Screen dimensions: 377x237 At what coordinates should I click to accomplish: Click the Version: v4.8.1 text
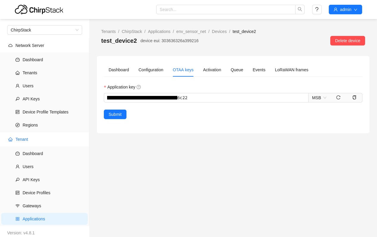[x=21, y=233]
